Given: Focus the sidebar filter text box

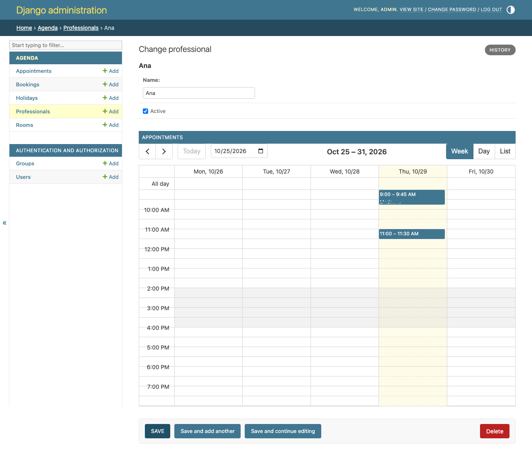Looking at the screenshot, I should tap(65, 45).
